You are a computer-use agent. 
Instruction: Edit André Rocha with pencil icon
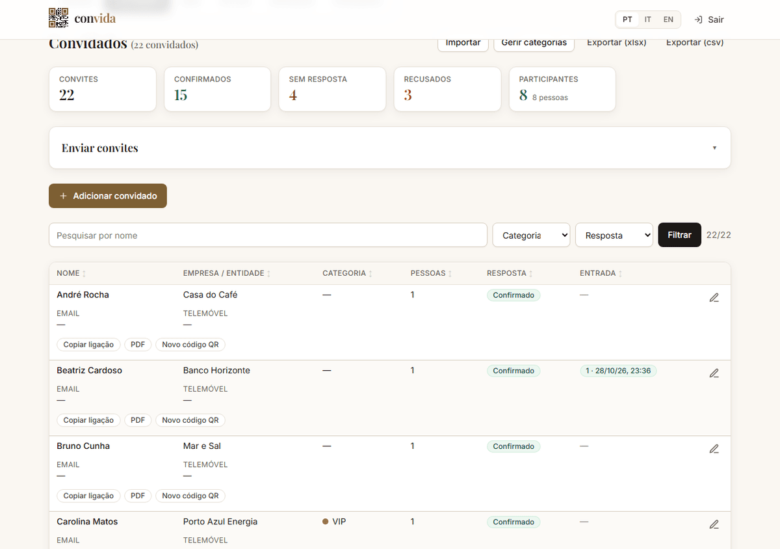(x=714, y=298)
